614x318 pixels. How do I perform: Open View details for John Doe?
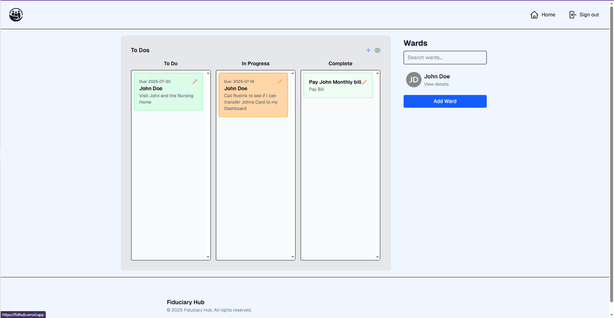click(436, 84)
